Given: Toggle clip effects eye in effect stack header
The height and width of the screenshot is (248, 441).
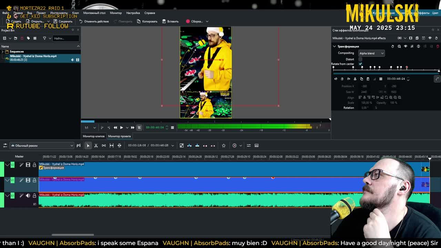Looking at the screenshot, I should coord(430,38).
